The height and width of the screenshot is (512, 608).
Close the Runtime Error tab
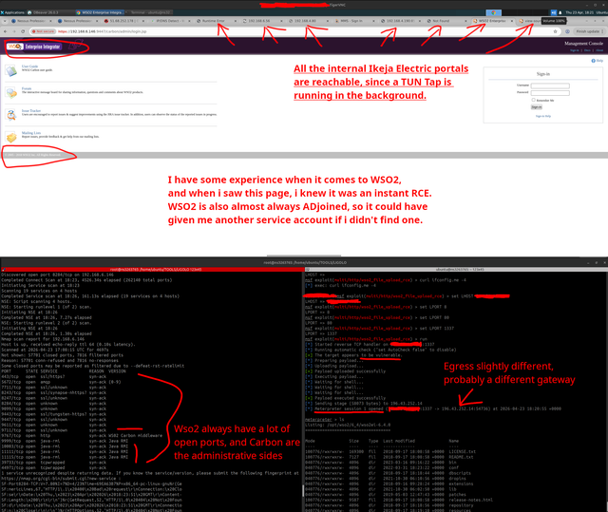tap(235, 21)
